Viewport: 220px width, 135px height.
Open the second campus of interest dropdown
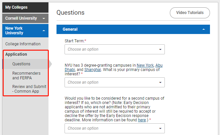click(x=114, y=128)
